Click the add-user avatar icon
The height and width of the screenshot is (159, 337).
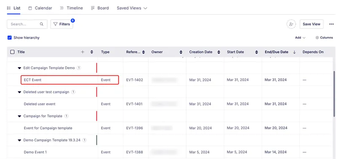291,24
